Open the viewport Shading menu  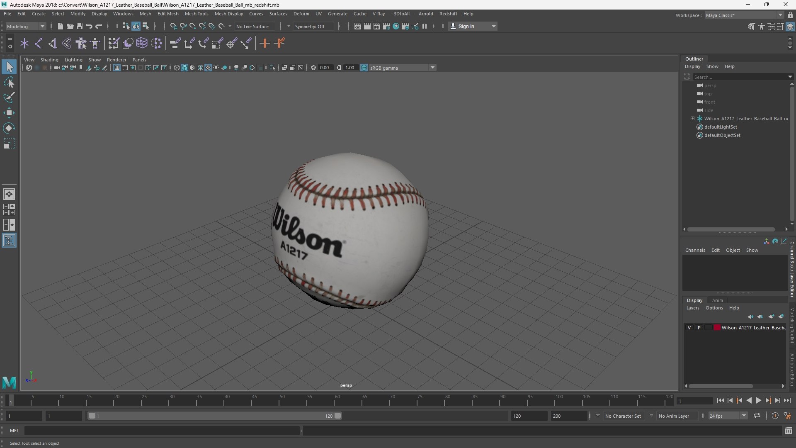pyautogui.click(x=49, y=60)
